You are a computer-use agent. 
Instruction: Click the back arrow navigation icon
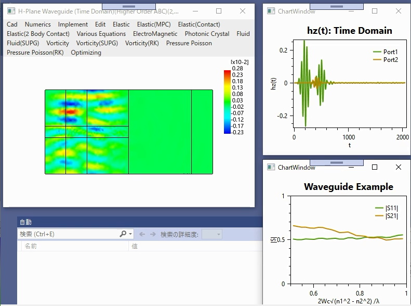[142, 234]
